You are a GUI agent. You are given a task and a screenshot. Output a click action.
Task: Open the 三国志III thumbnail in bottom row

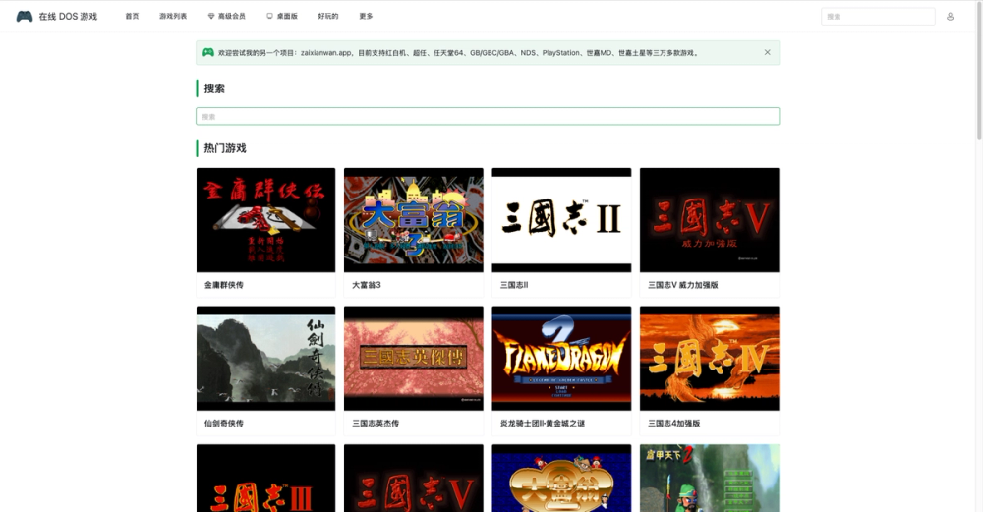pos(265,479)
